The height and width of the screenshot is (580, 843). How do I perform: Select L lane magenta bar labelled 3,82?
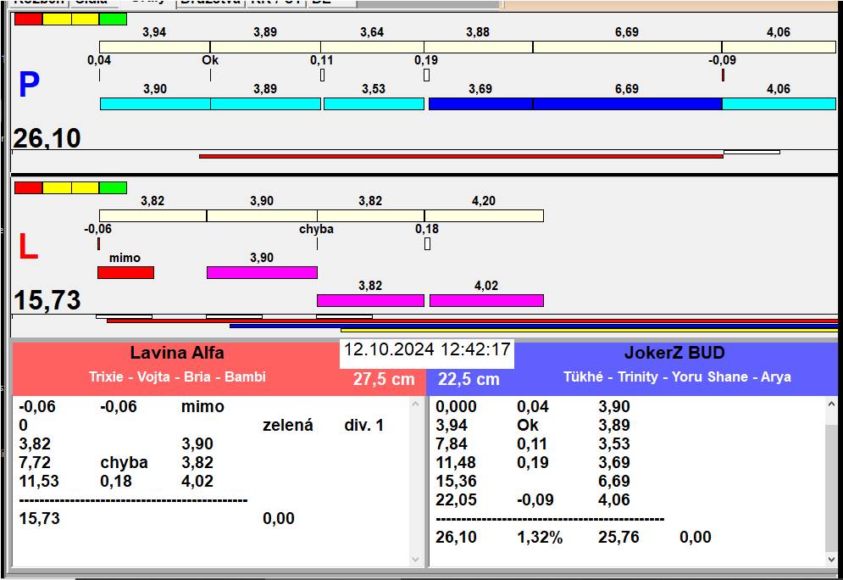point(370,300)
